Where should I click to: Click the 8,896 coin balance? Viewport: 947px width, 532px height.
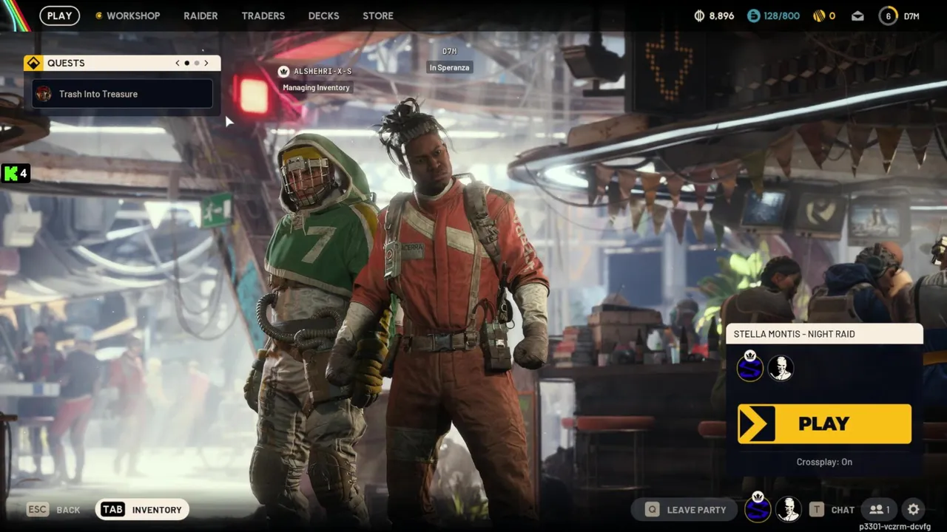pyautogui.click(x=721, y=16)
